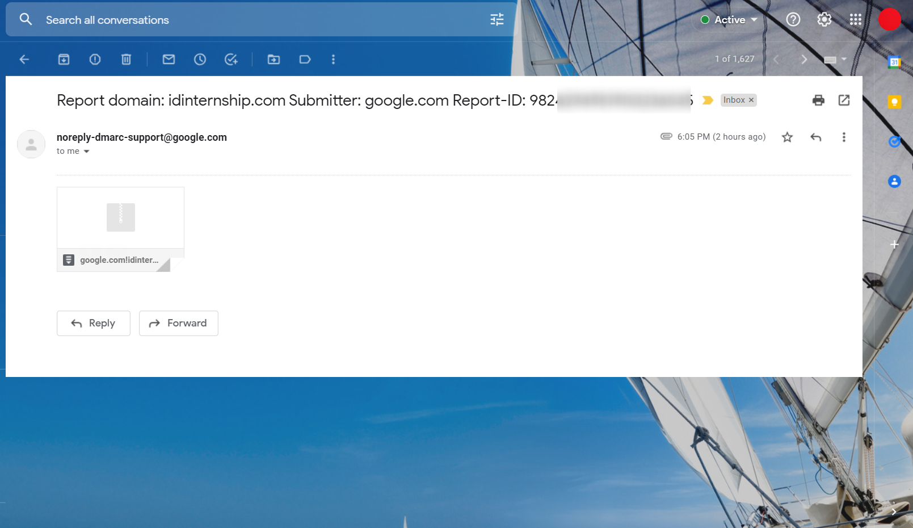
Task: Open more toolbar options menu
Action: pos(334,59)
